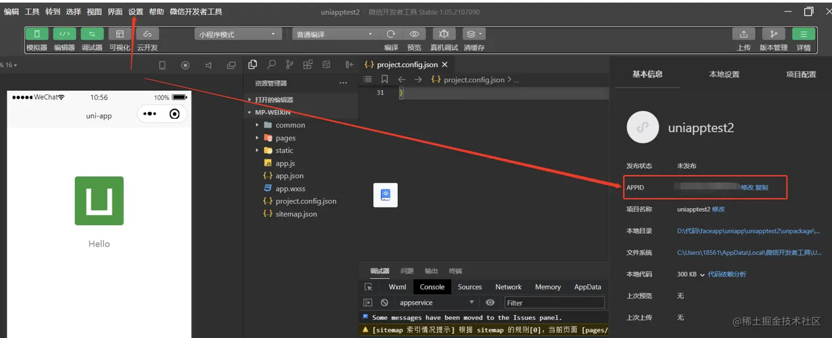Click the editor navigate back arrow

click(402, 79)
